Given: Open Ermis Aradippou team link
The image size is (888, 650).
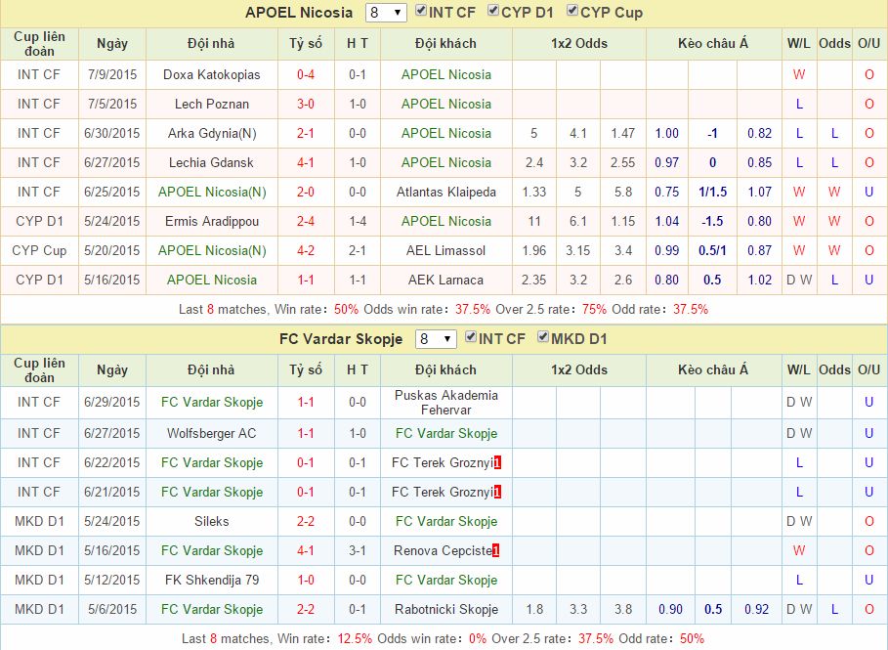Looking at the screenshot, I should coord(211,222).
